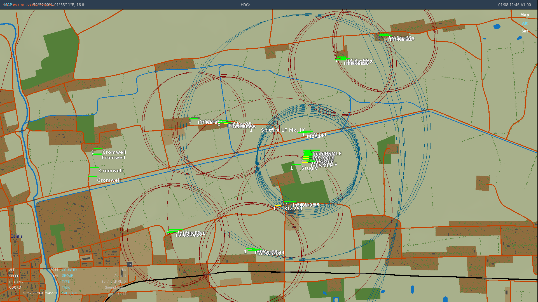
Task: Switch to the Map view mode
Action: coord(525,15)
